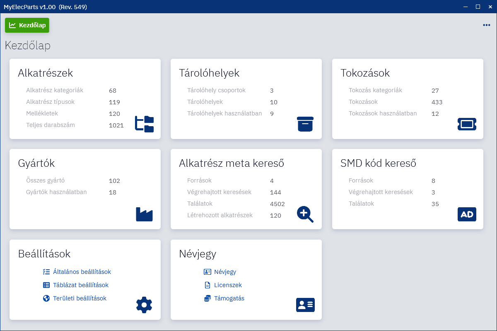The width and height of the screenshot is (497, 331).
Task: Click Tokozás kategoriák label
Action: click(x=376, y=90)
